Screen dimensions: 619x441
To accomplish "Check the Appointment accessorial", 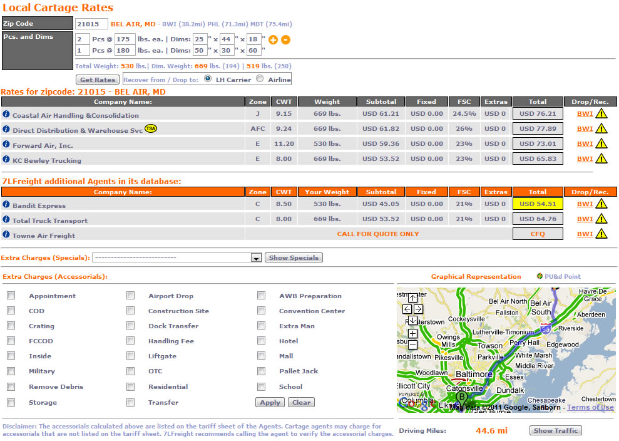I will pos(11,296).
